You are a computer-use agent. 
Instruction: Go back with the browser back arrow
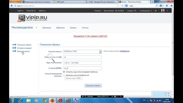coord(11,6)
